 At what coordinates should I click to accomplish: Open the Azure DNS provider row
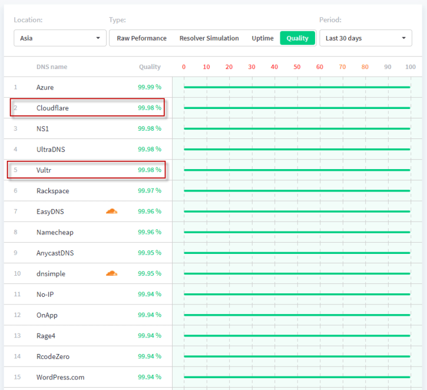tap(45, 87)
